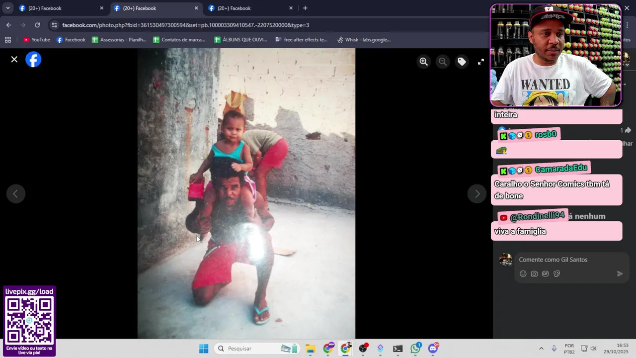Open free after effects te... bookmark
This screenshot has width=636, height=358.
(301, 40)
